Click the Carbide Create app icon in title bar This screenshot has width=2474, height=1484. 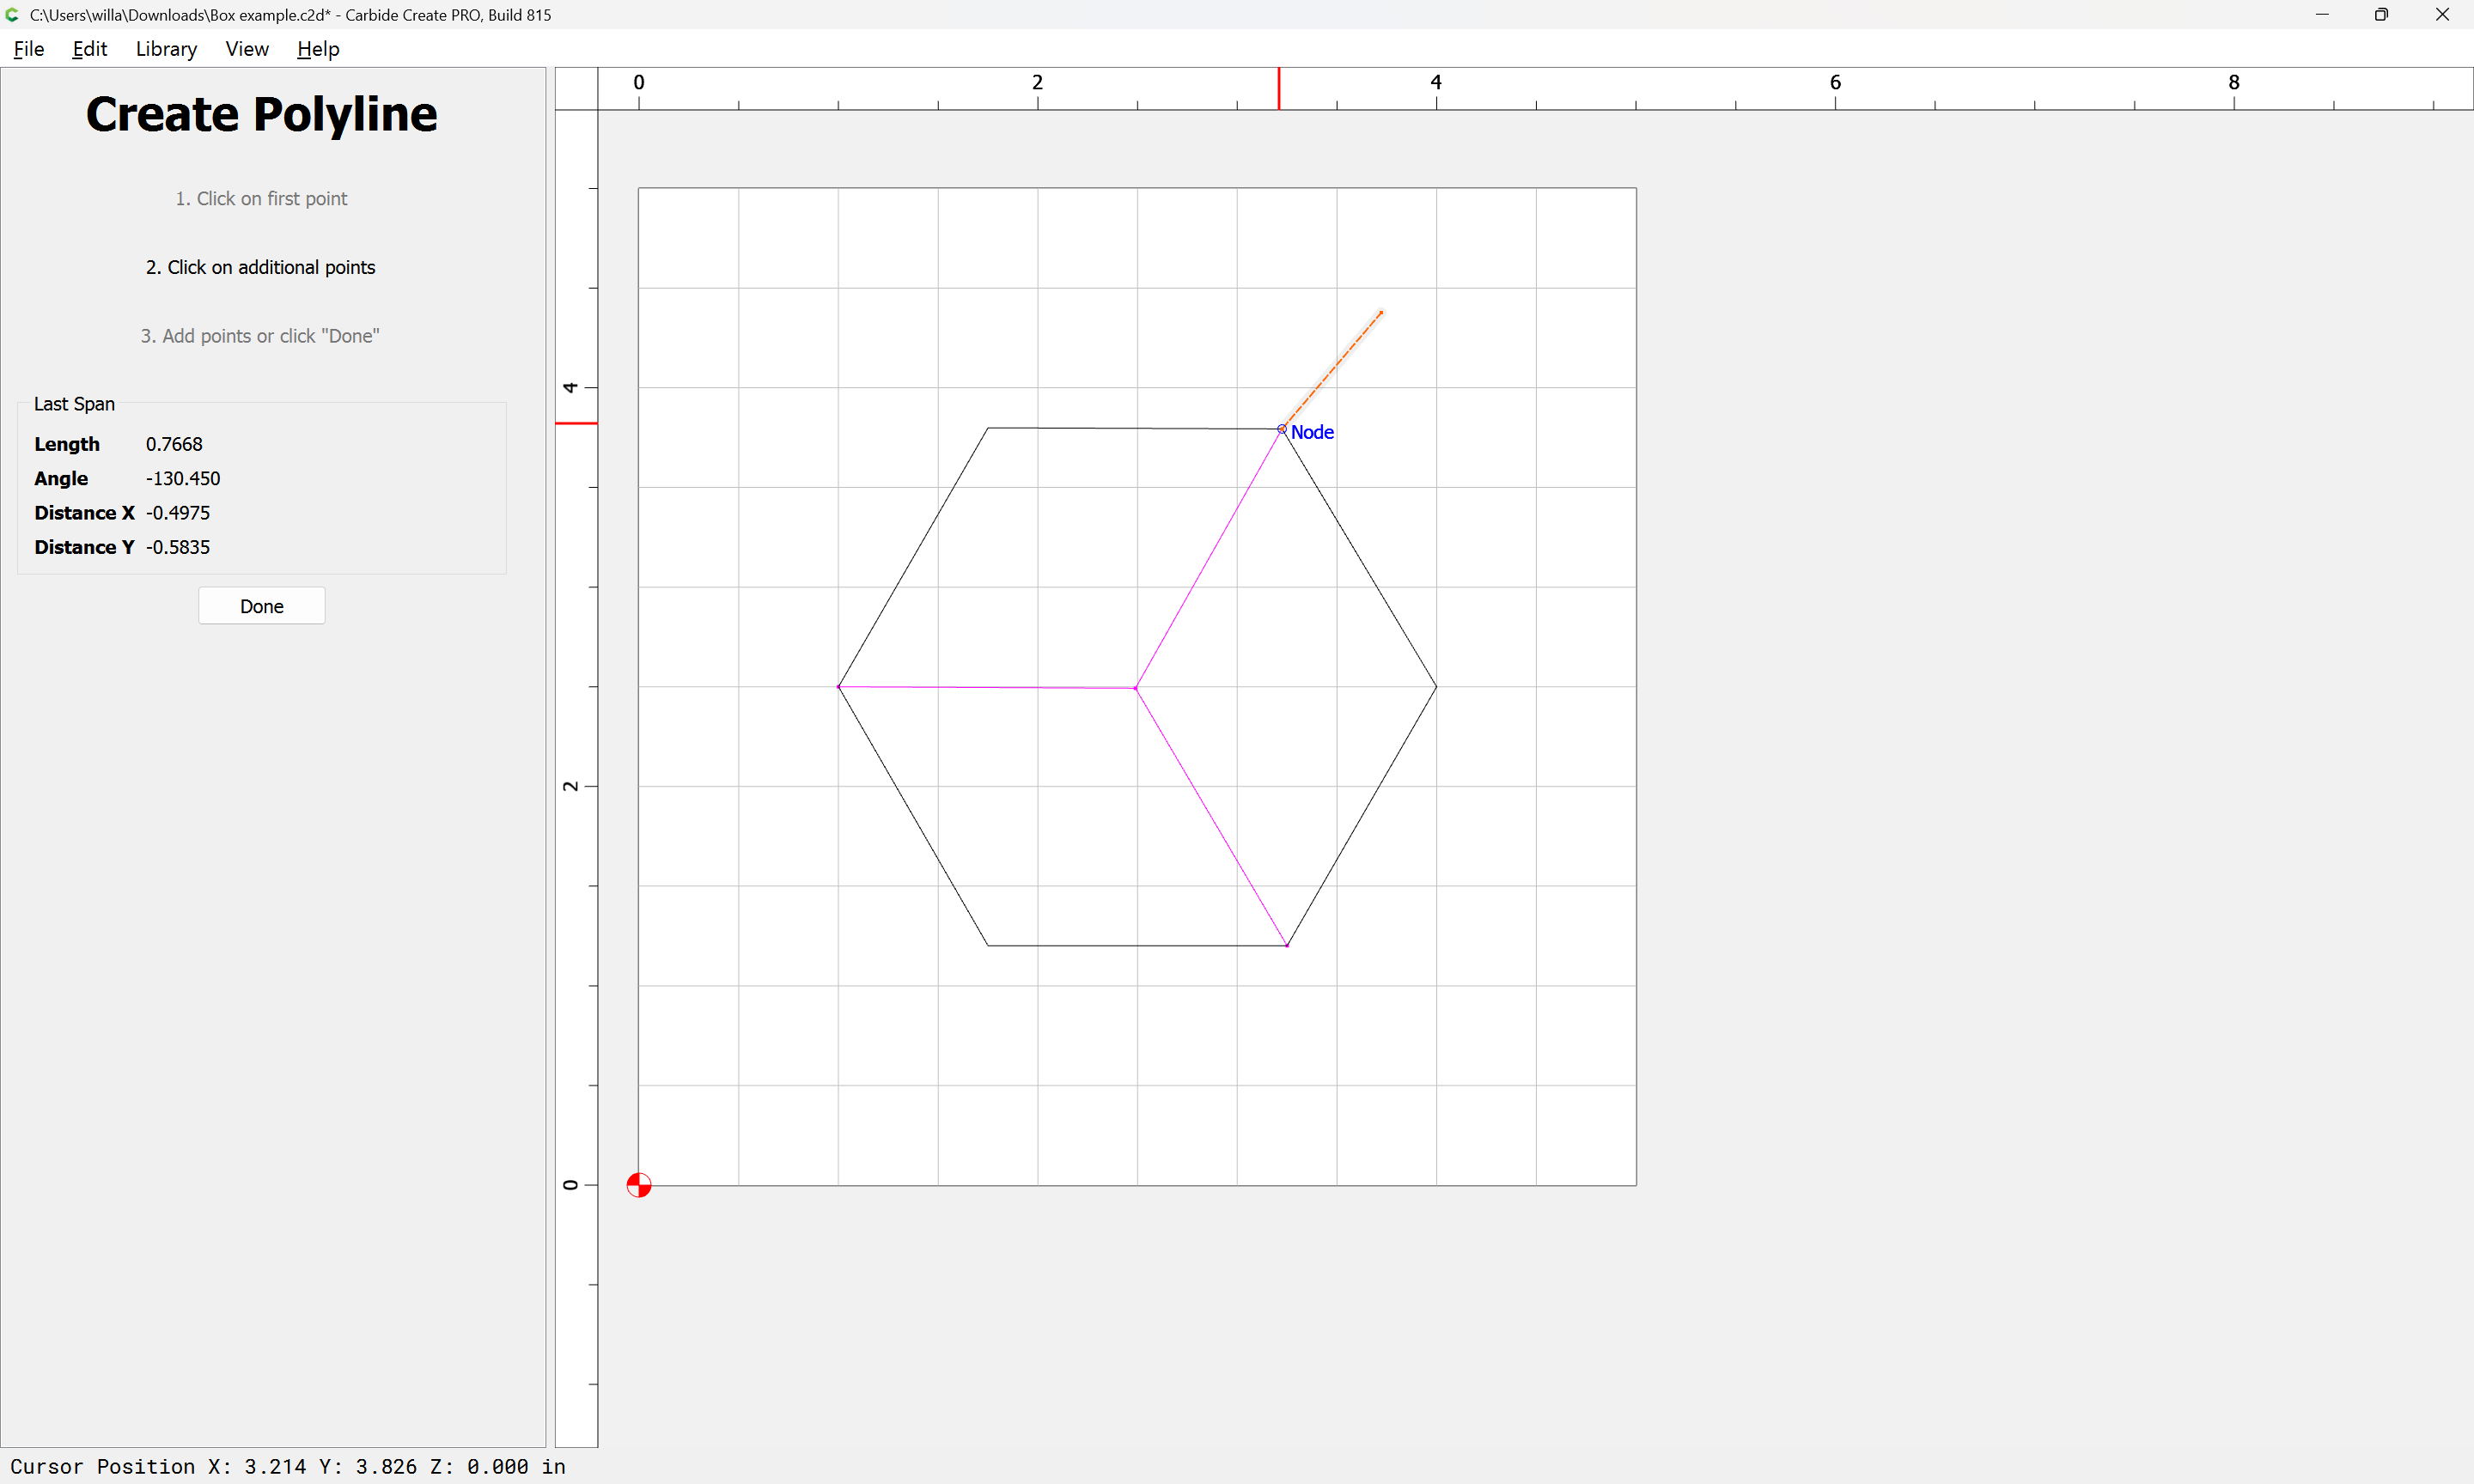13,14
